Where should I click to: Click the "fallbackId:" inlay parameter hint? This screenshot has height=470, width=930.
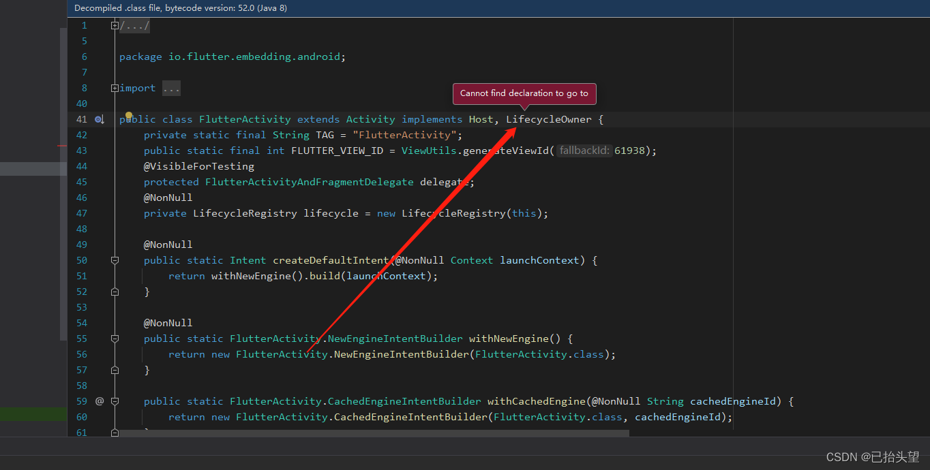click(584, 150)
